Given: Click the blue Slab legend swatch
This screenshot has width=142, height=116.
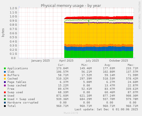Looking at the screenshot, I should [x=5, y=72].
